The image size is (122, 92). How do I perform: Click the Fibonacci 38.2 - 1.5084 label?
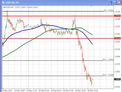(108, 60)
